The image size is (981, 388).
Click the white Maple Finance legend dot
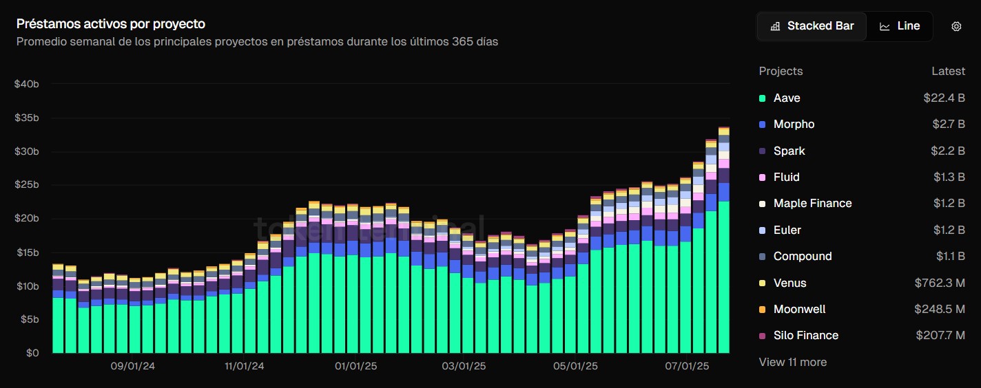coord(763,204)
